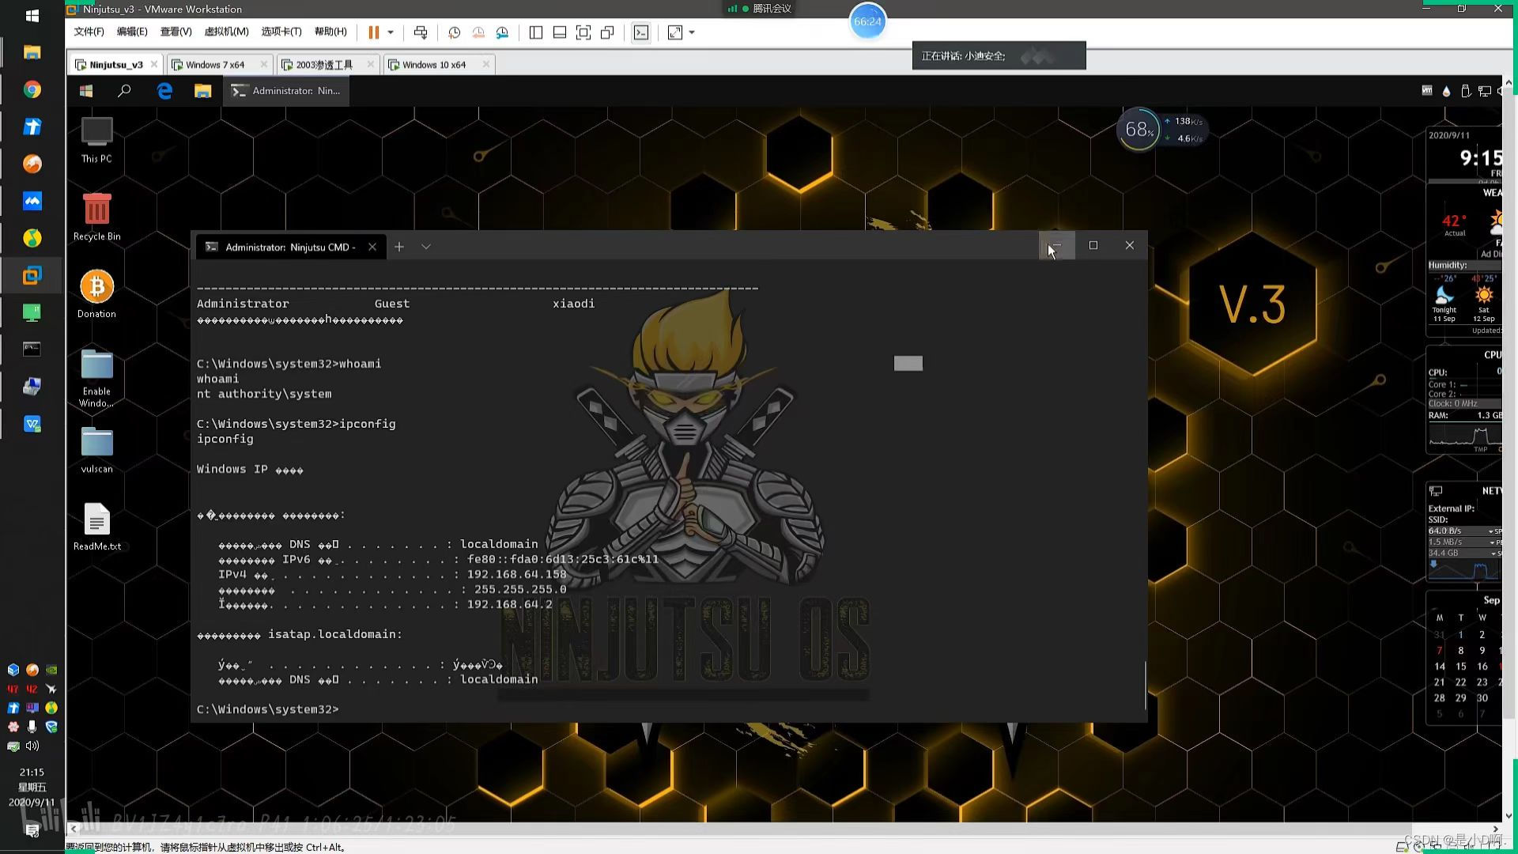The image size is (1518, 854).
Task: Pause the virtual machine via toolbar button
Action: tap(373, 32)
